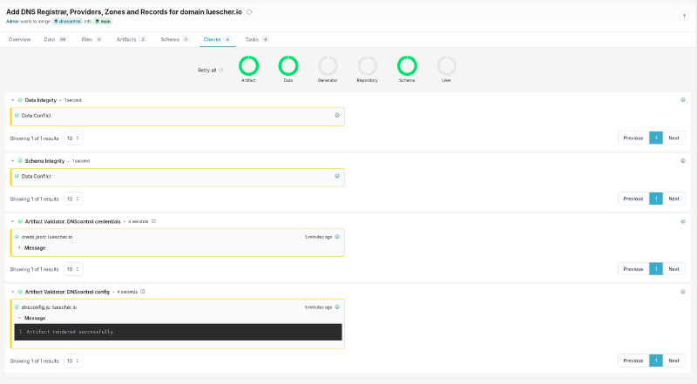Open the help question-mark icon
Viewport: 697px width, 384px height.
(x=684, y=16)
